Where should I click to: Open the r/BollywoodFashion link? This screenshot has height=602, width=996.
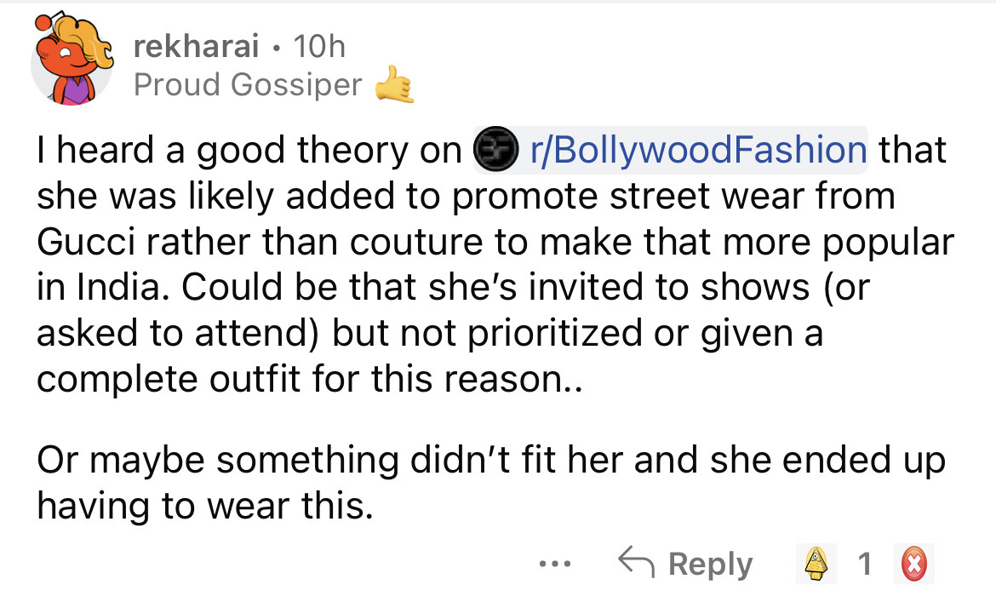coord(696,151)
